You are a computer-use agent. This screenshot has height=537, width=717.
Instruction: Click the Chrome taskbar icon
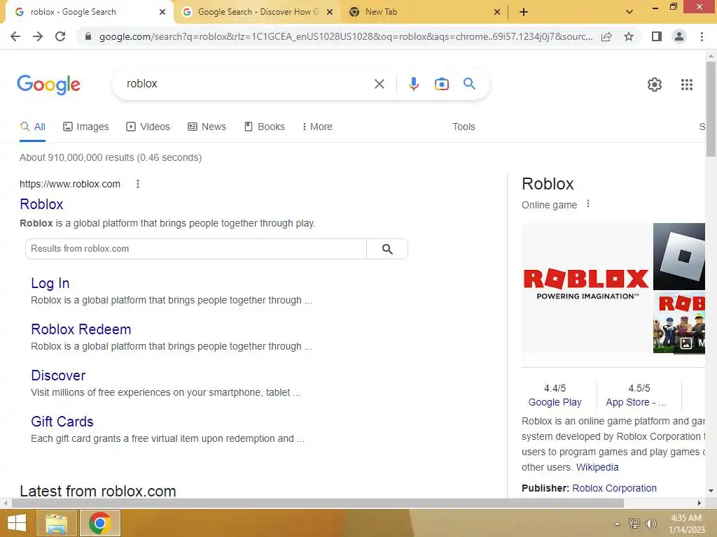(x=99, y=523)
